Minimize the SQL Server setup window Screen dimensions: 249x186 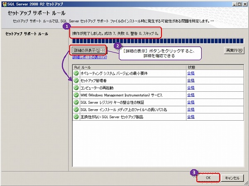(235, 4)
